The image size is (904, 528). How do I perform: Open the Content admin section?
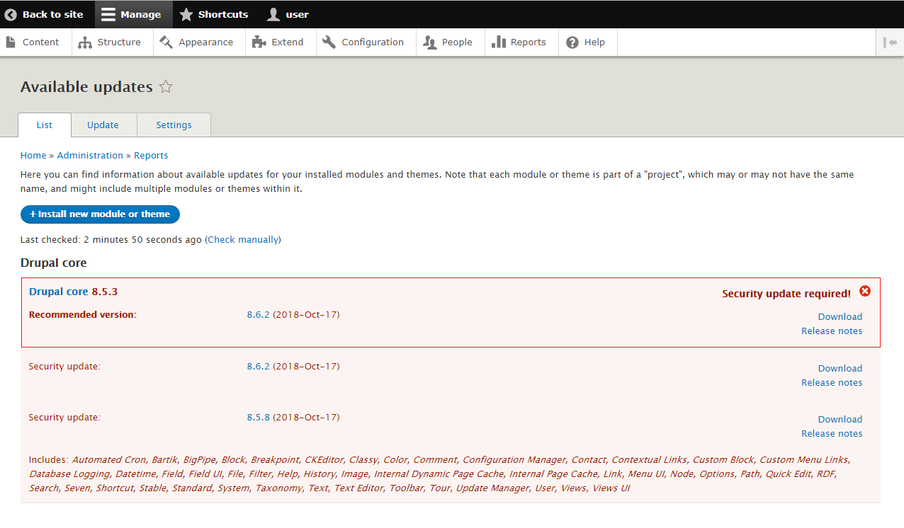[33, 42]
